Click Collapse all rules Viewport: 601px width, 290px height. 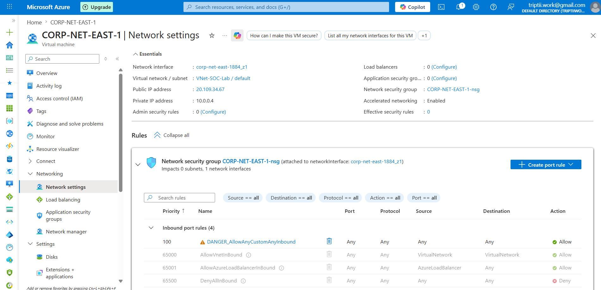click(x=171, y=135)
